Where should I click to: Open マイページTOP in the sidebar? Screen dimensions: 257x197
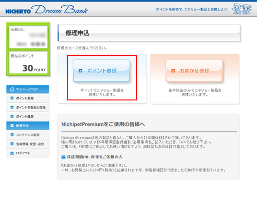coord(27,89)
